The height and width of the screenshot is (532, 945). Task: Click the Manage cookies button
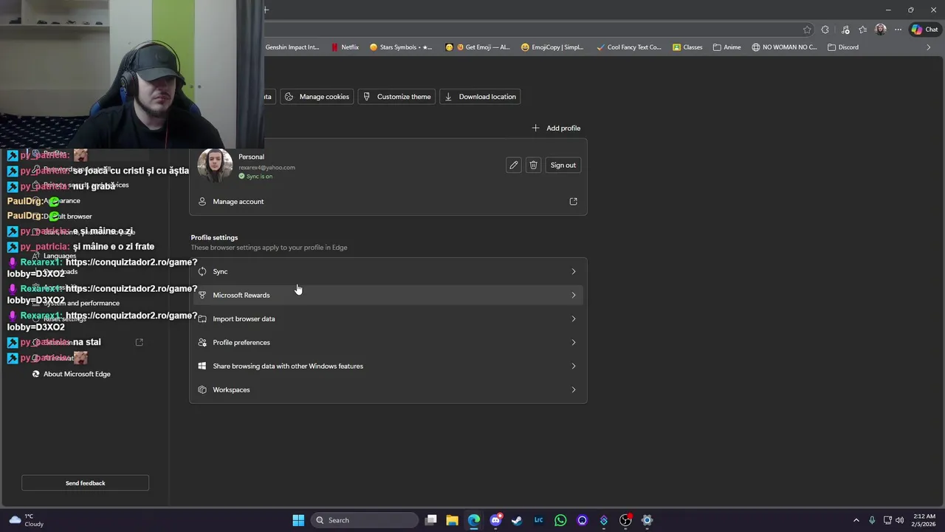coord(317,97)
